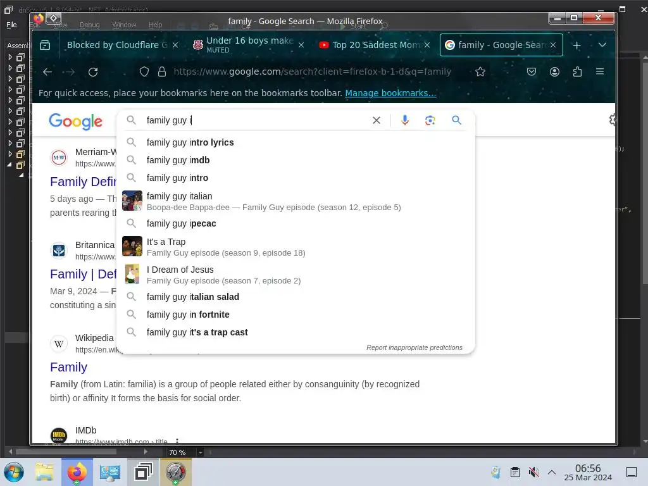Select suggestion family guy ipecac

pos(297,223)
